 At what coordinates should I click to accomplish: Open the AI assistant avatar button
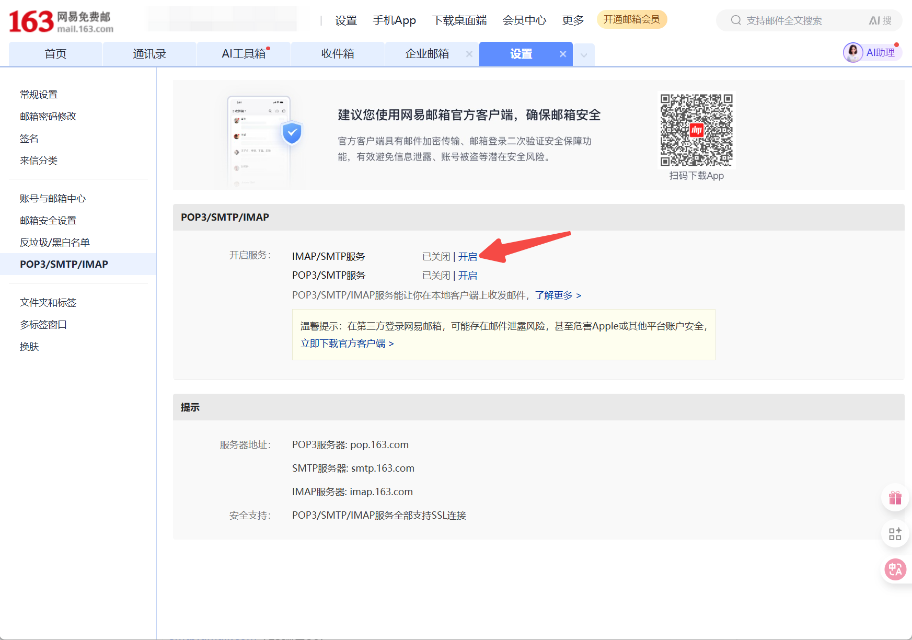(853, 53)
